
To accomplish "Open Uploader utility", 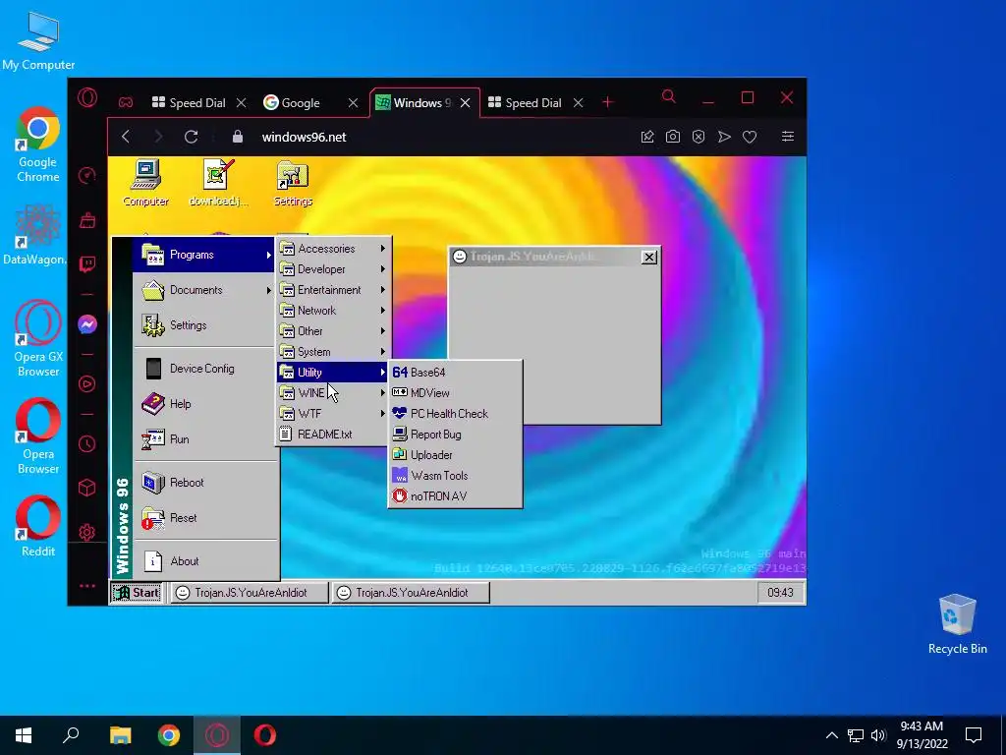I will (x=455, y=454).
